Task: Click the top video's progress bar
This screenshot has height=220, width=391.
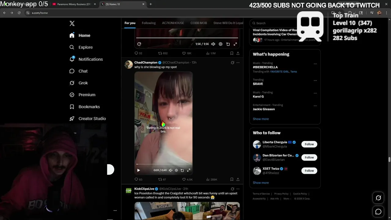Action: (187, 38)
